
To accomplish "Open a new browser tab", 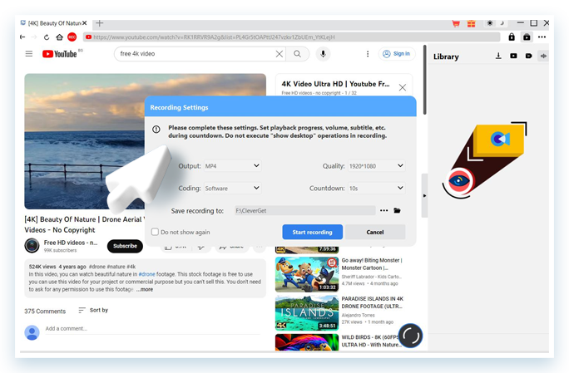I will (100, 23).
